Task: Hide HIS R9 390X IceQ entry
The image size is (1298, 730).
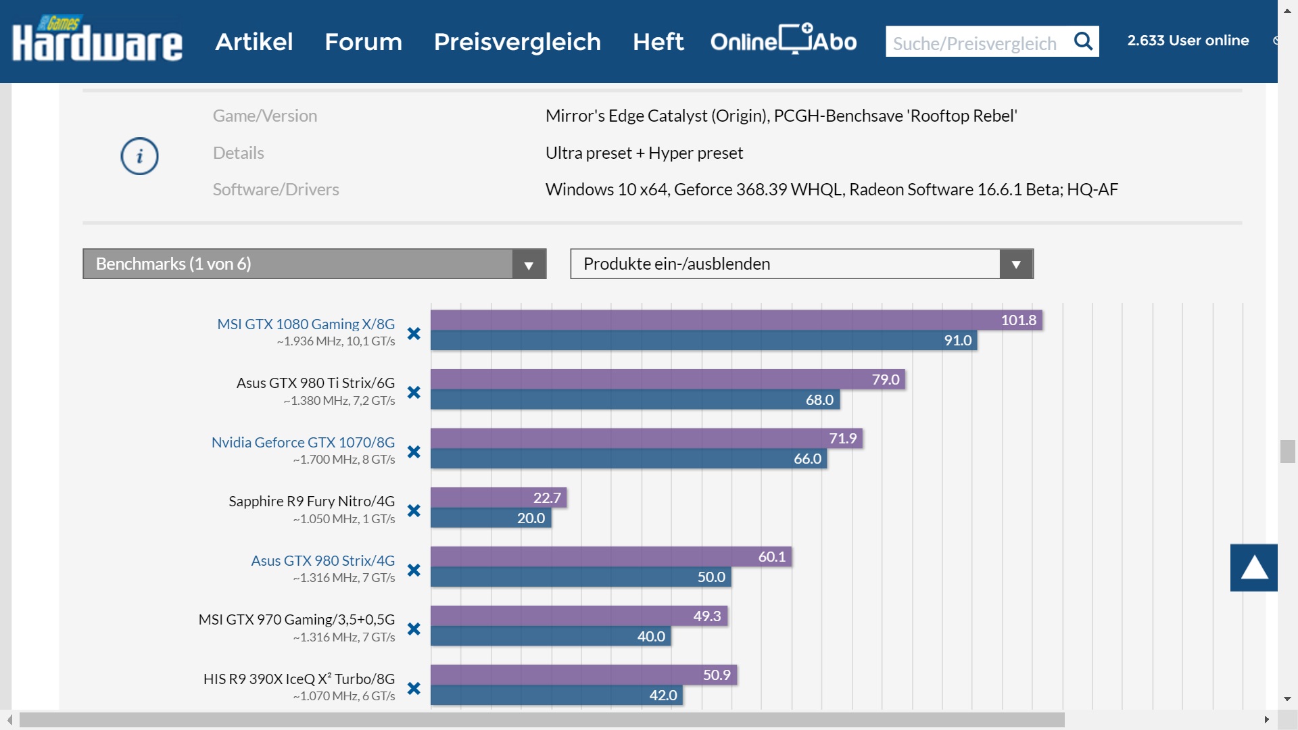Action: point(414,688)
